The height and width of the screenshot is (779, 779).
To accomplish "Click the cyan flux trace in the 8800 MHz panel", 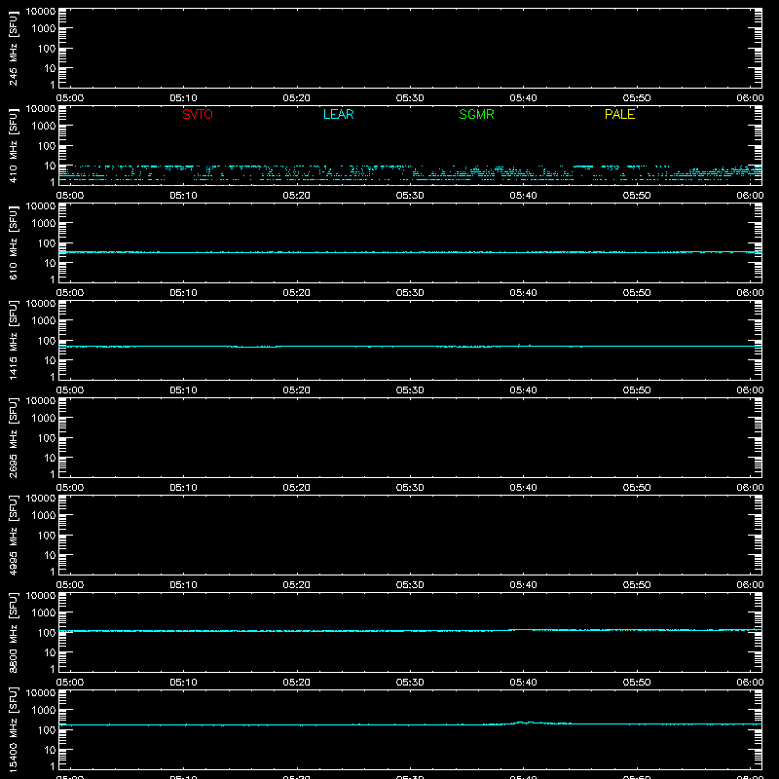I will 410,631.
